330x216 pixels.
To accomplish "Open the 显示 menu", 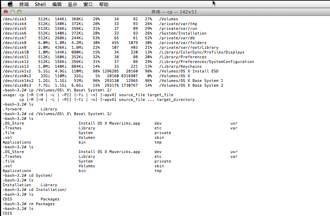I will (73, 4).
